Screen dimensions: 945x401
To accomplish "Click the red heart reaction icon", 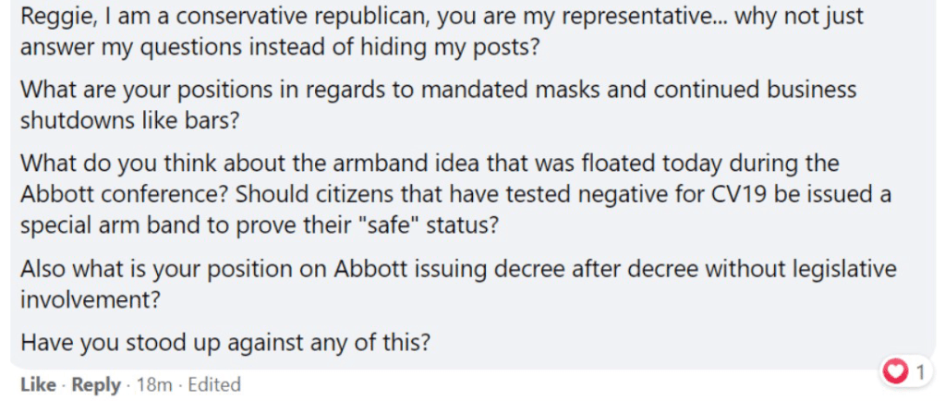I will click(x=894, y=373).
